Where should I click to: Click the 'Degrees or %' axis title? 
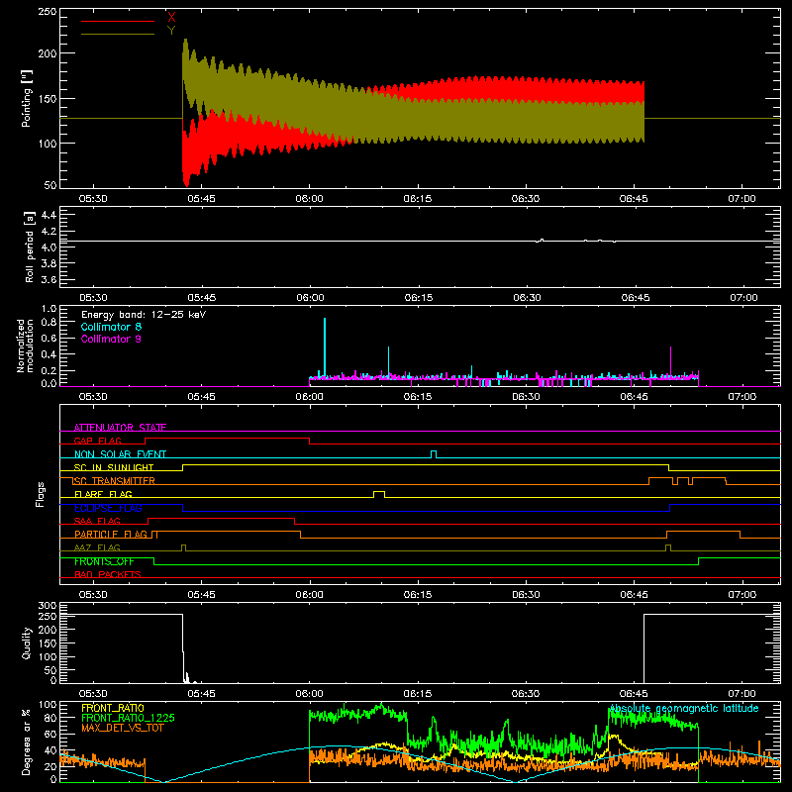click(x=27, y=742)
